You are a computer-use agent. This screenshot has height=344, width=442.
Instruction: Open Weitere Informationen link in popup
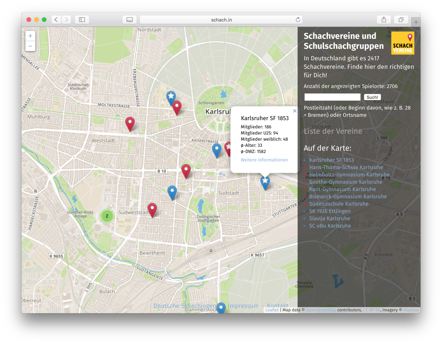(264, 160)
